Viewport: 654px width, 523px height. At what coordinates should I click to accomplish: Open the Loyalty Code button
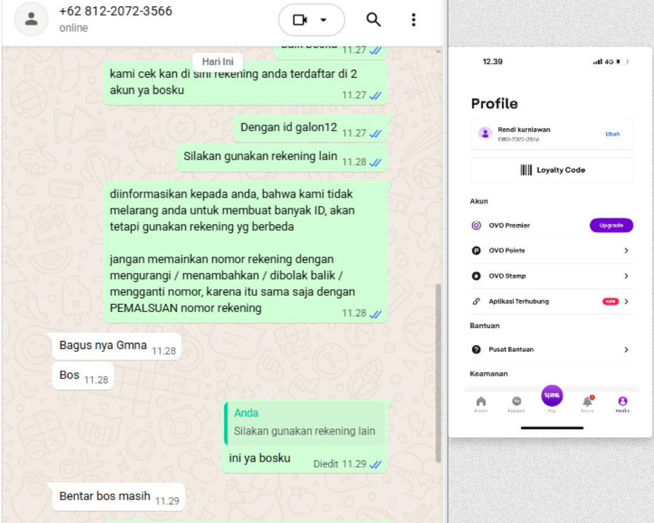552,170
